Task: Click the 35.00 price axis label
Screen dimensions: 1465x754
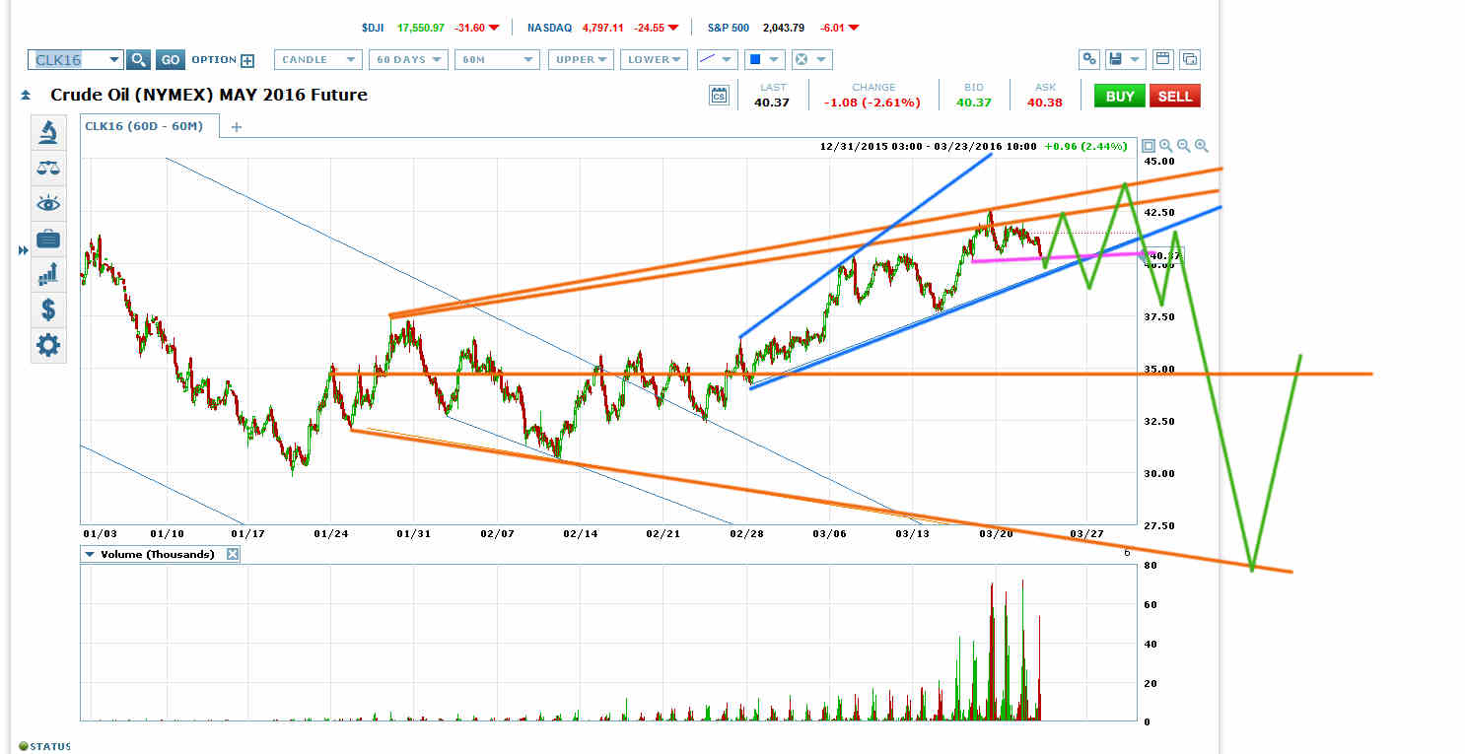Action: 1160,369
